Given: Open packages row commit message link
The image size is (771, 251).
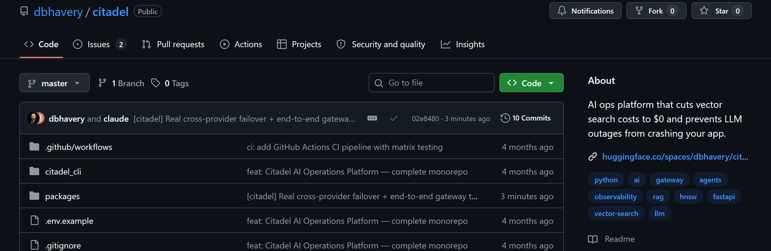Looking at the screenshot, I should coord(362,196).
